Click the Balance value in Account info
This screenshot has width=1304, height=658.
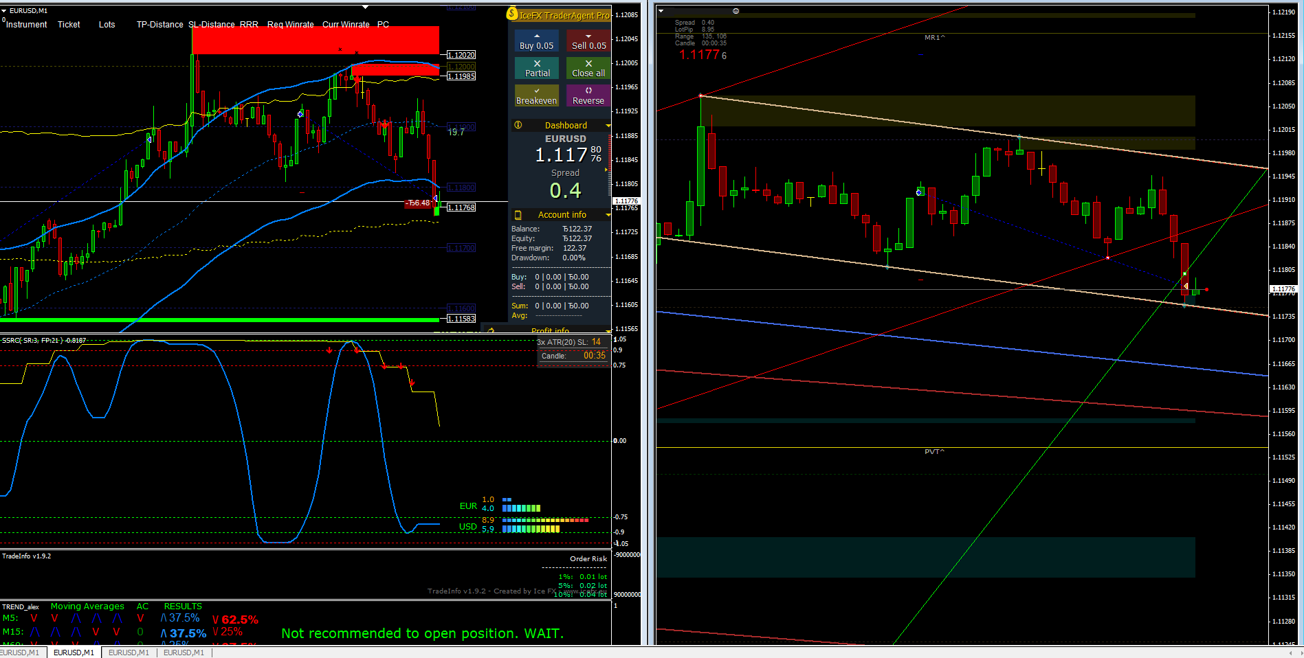pos(577,229)
